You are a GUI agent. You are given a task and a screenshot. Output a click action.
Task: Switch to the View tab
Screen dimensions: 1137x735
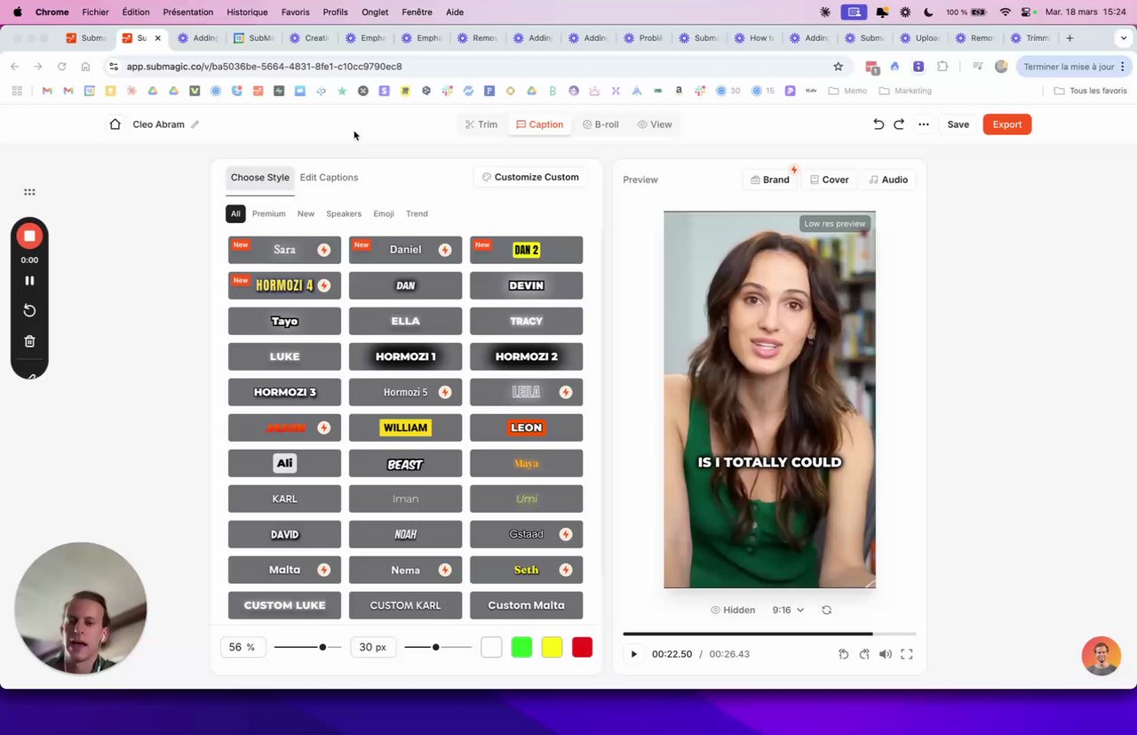click(655, 124)
